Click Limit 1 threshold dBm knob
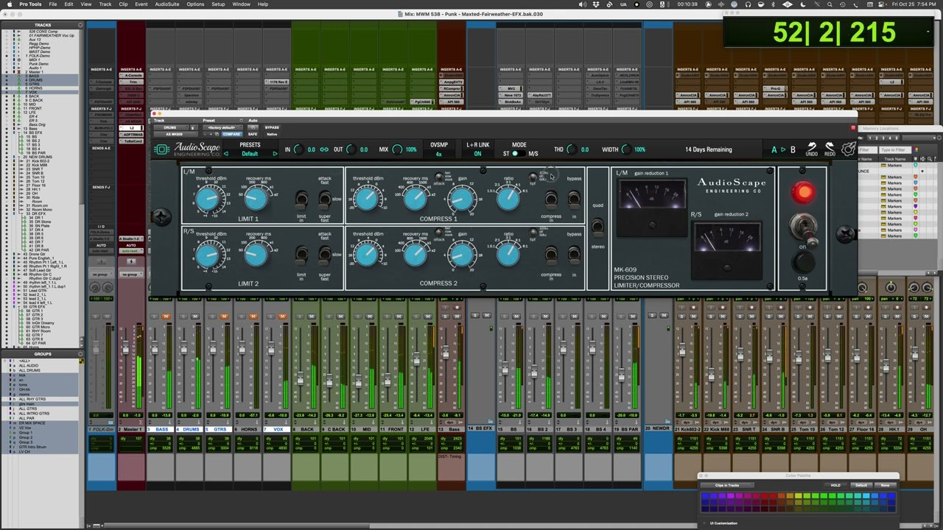 pos(209,198)
